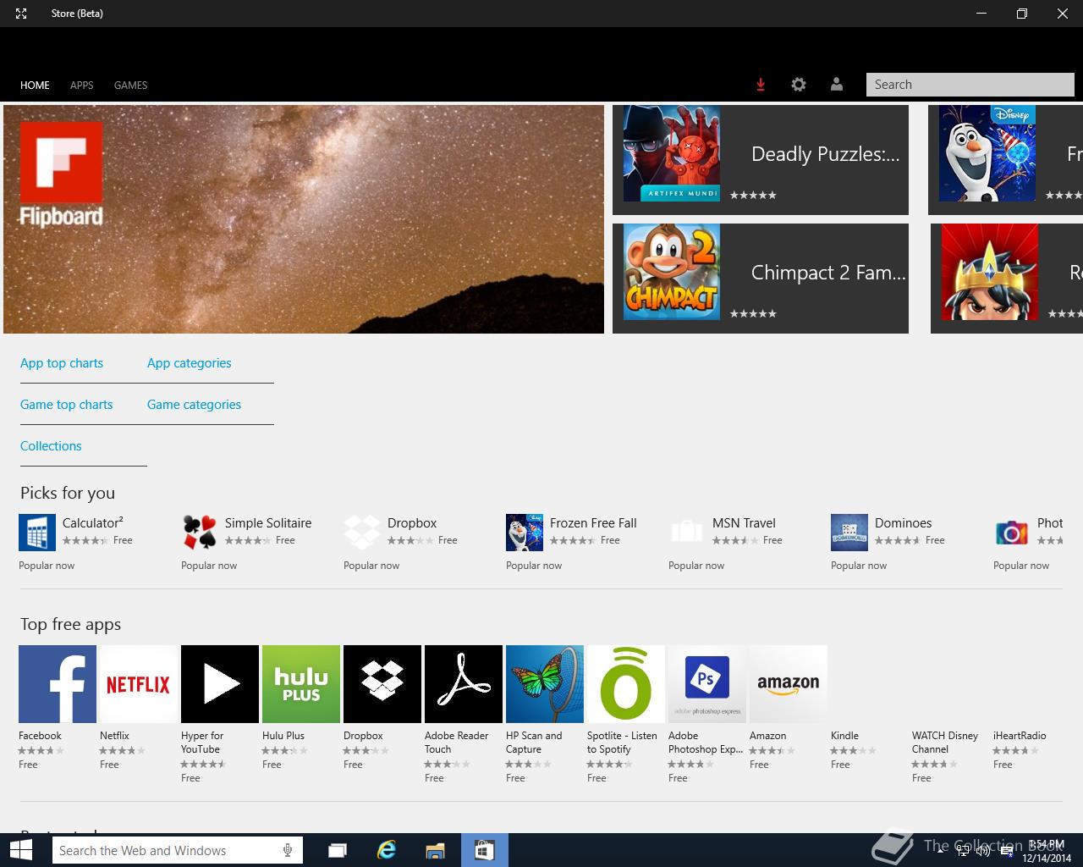
Task: Open the Spotlite Spotify tile
Action: coord(626,684)
